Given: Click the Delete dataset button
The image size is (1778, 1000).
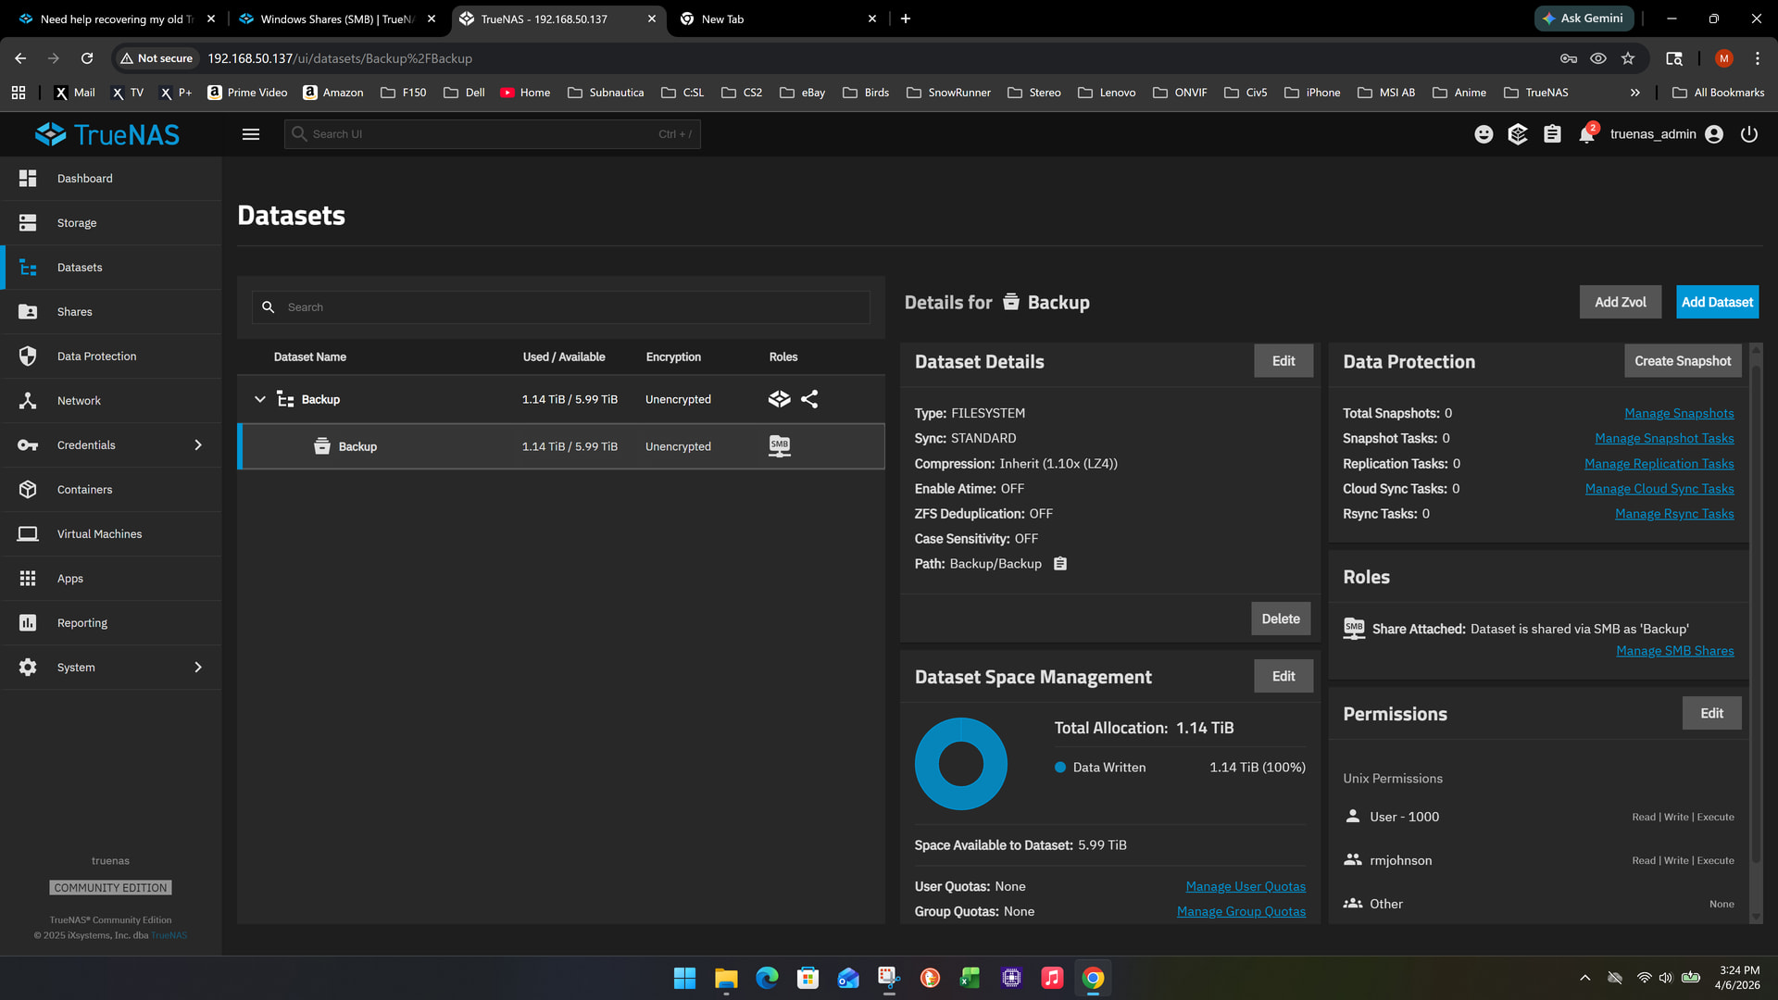Looking at the screenshot, I should coord(1281,619).
